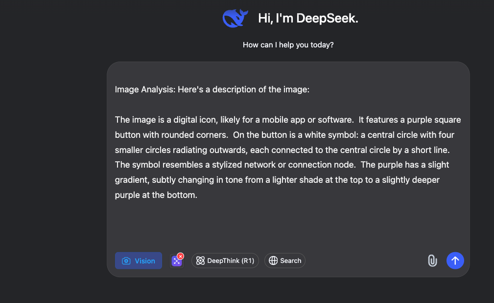Attach a file with paperclip icon

[x=432, y=260]
